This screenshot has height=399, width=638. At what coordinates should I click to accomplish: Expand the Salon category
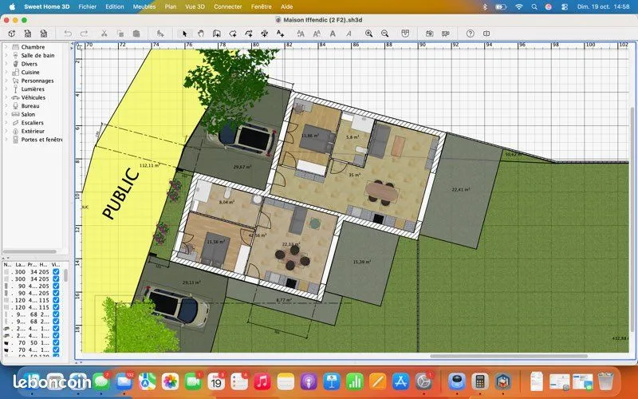pos(6,114)
